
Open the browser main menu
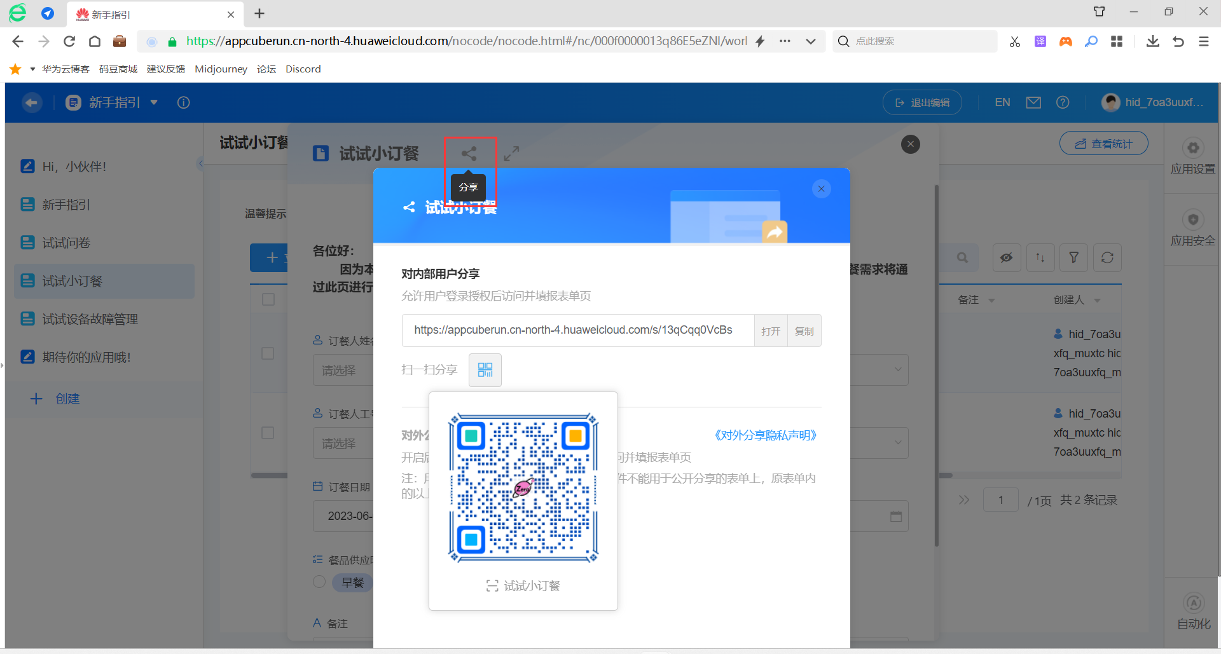[x=1203, y=41]
